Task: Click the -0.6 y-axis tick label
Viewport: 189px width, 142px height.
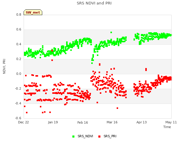Action: (18, 118)
